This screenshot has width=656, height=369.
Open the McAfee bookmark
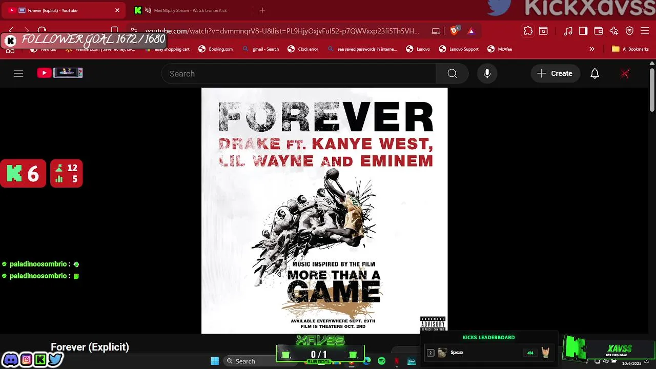[500, 49]
